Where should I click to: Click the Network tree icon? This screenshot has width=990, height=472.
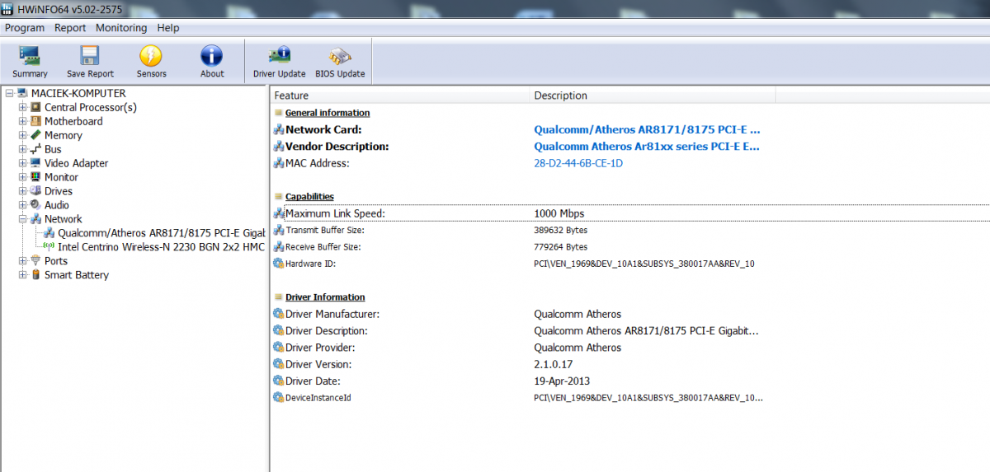[36, 219]
